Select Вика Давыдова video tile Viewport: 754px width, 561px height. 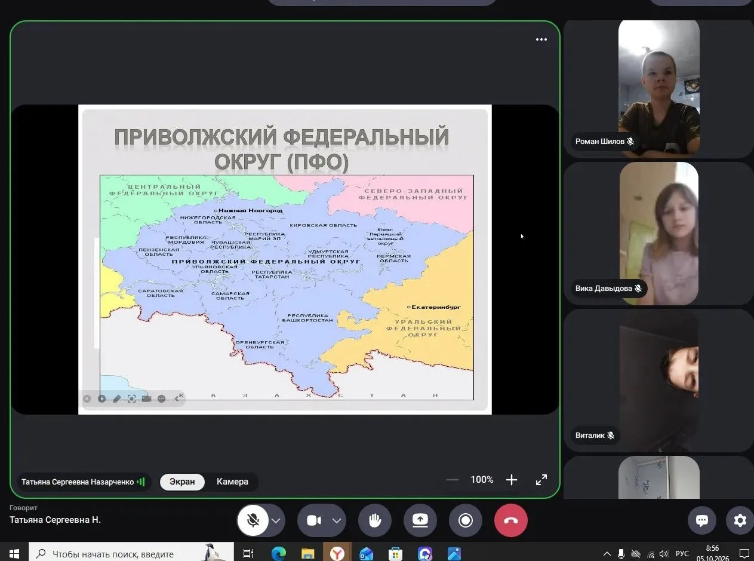(659, 234)
